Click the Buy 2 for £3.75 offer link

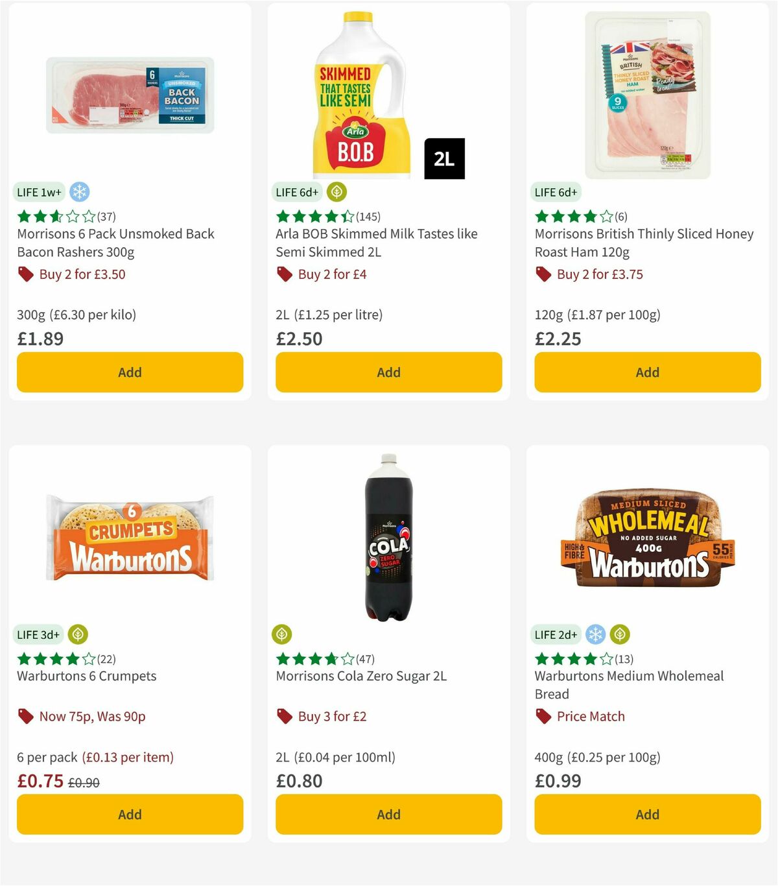(599, 274)
